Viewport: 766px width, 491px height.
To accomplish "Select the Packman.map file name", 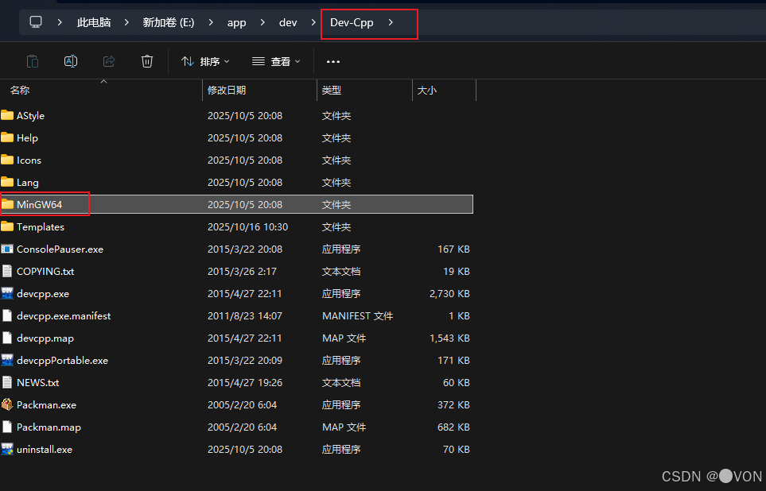I will pos(49,427).
